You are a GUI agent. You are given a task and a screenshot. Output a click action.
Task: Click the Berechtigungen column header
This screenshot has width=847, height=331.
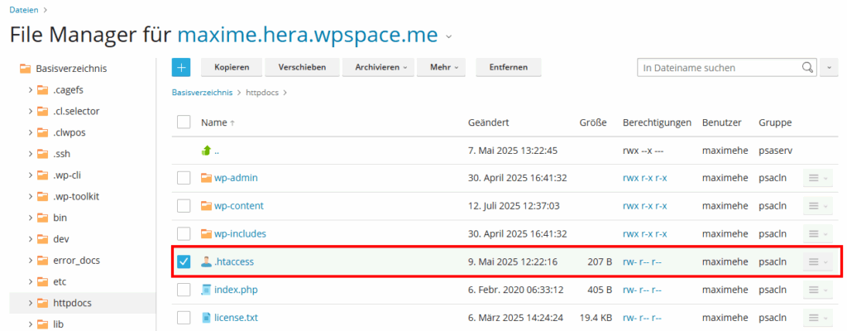[x=657, y=122]
